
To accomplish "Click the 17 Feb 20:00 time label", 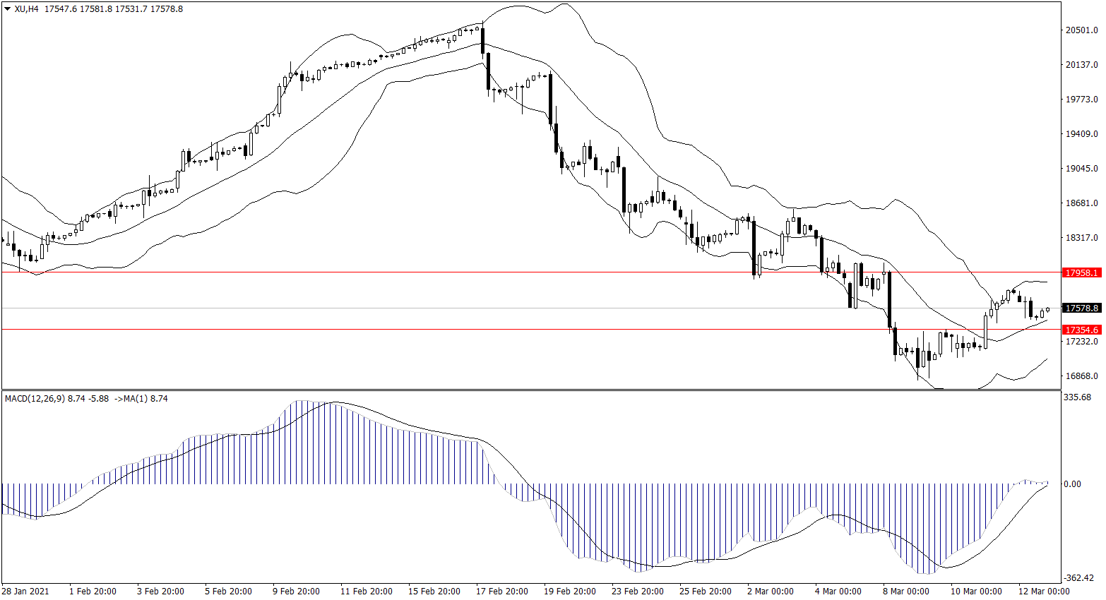I will pos(501,592).
